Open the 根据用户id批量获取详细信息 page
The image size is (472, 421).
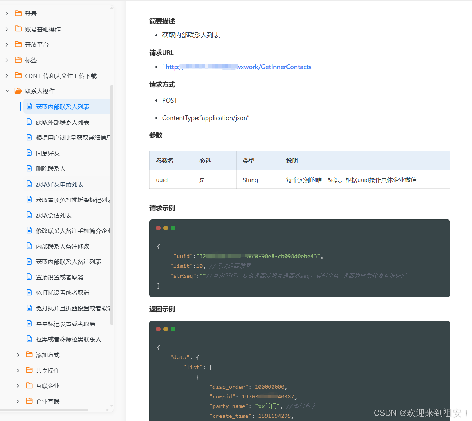click(x=73, y=138)
